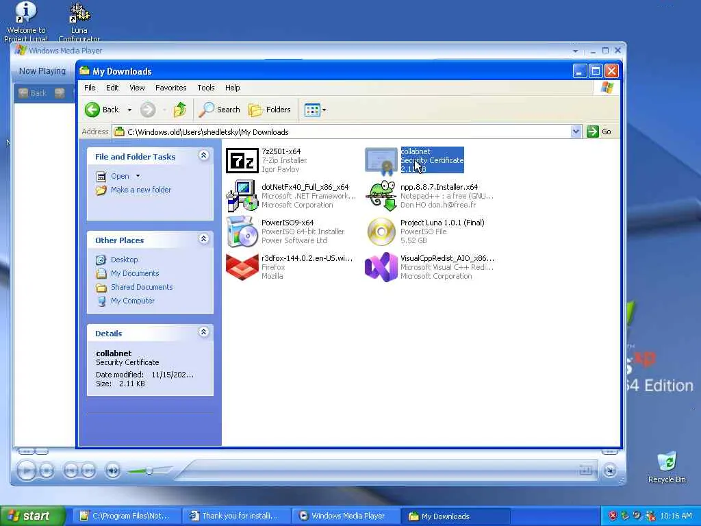The width and height of the screenshot is (701, 526).
Task: Go up one folder level
Action: [x=180, y=110]
